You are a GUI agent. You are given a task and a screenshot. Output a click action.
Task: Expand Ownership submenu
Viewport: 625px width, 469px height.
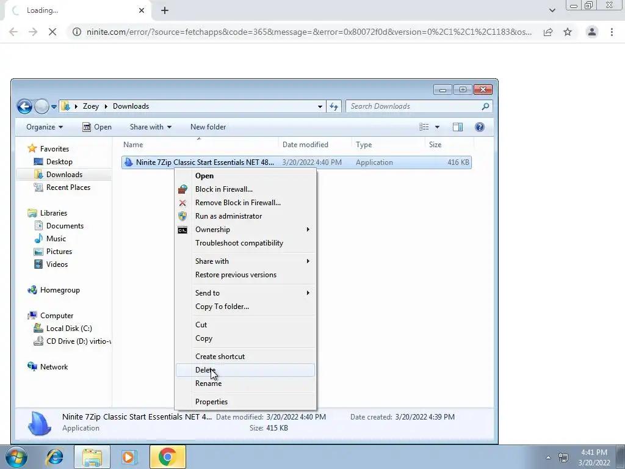coord(245,230)
